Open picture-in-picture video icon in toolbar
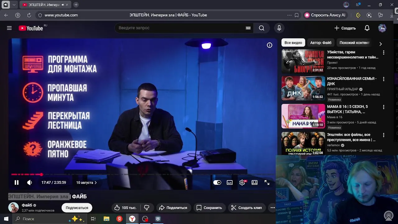This screenshot has height=224, width=398. [x=369, y=15]
